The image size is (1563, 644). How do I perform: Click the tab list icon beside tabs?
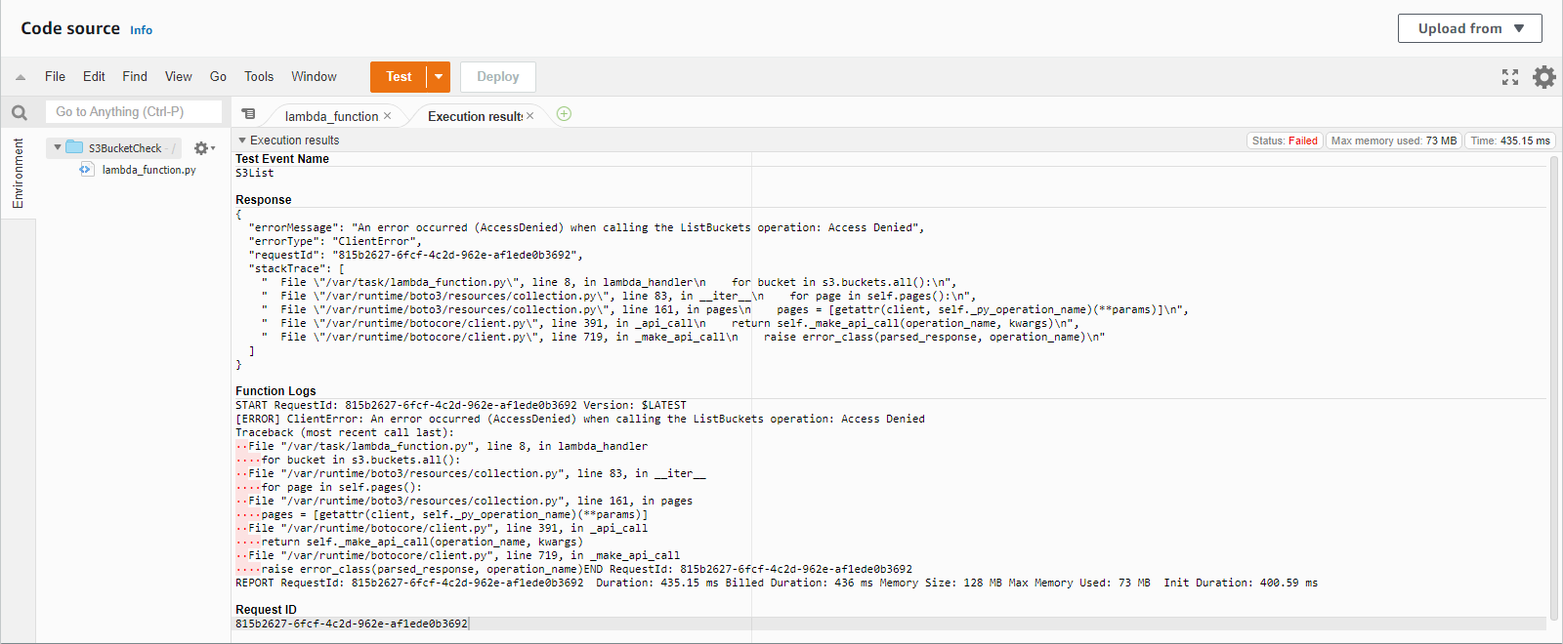pyautogui.click(x=249, y=114)
